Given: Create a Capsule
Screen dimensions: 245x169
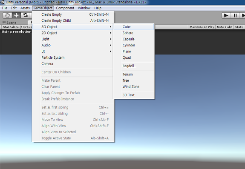Looking at the screenshot, I should (134, 39).
